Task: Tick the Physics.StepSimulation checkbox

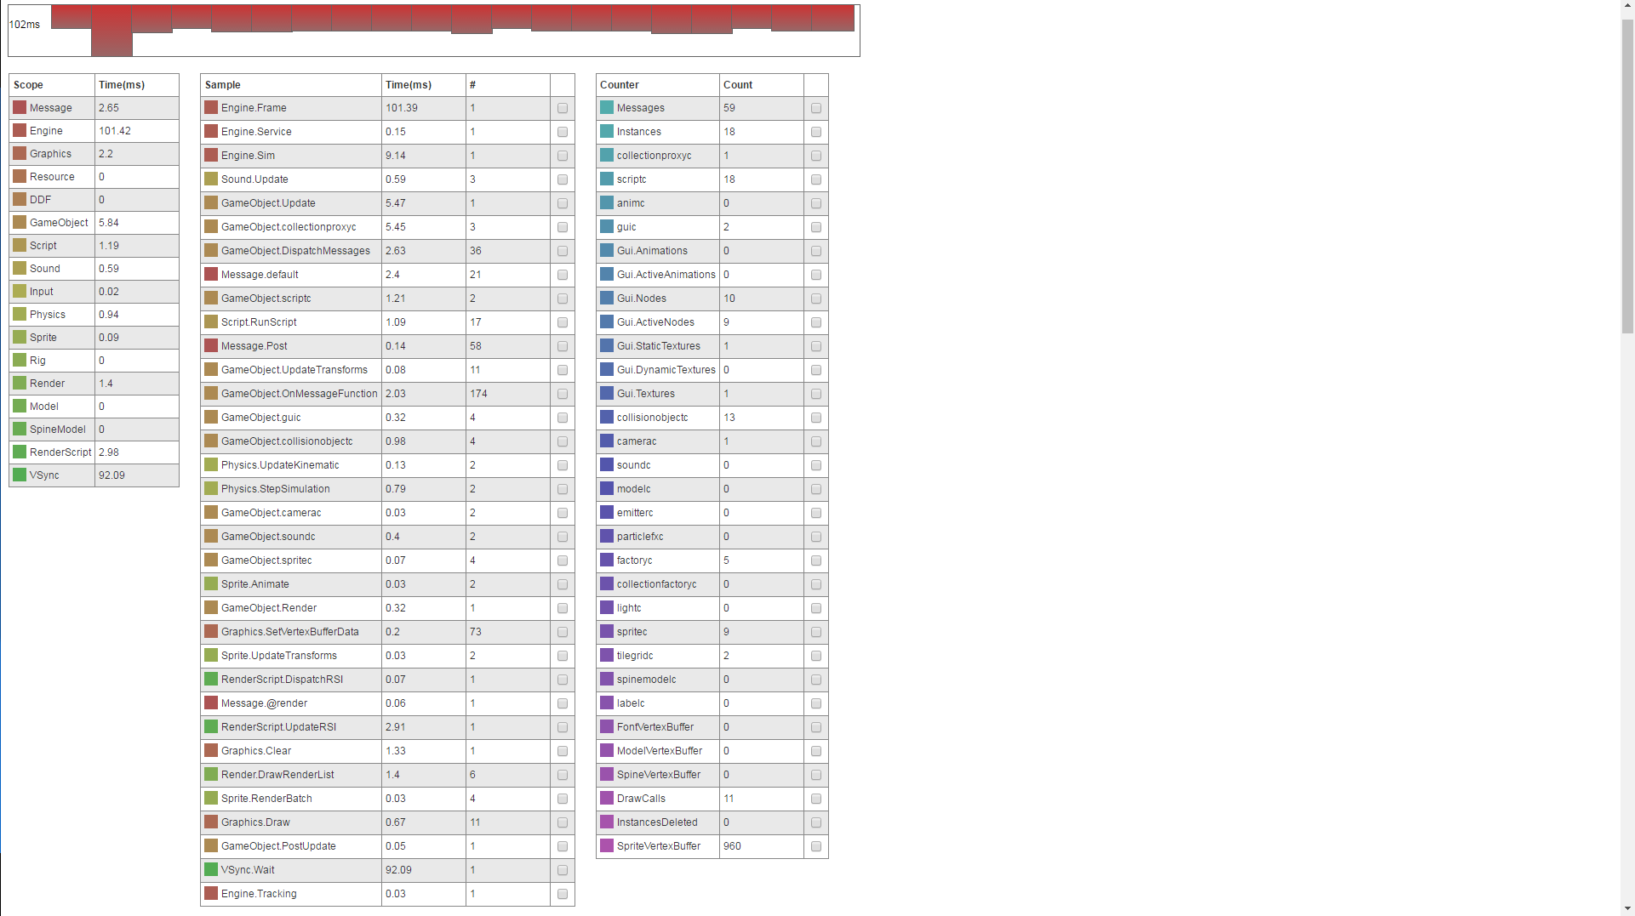Action: click(563, 489)
